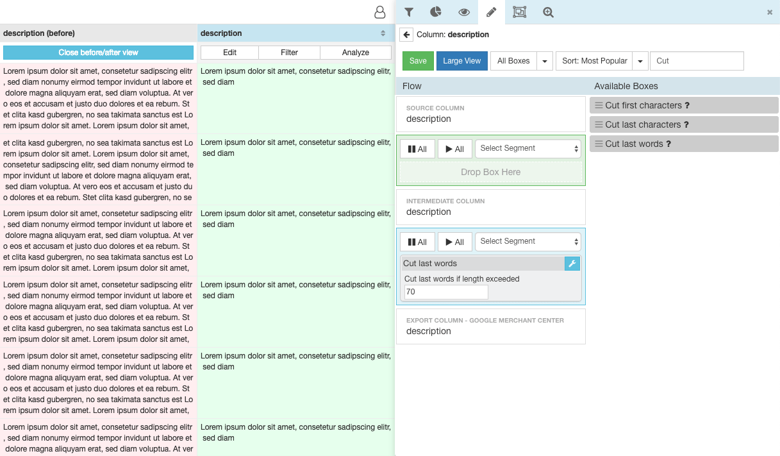
Task: Click the All Boxes button
Action: [x=513, y=61]
